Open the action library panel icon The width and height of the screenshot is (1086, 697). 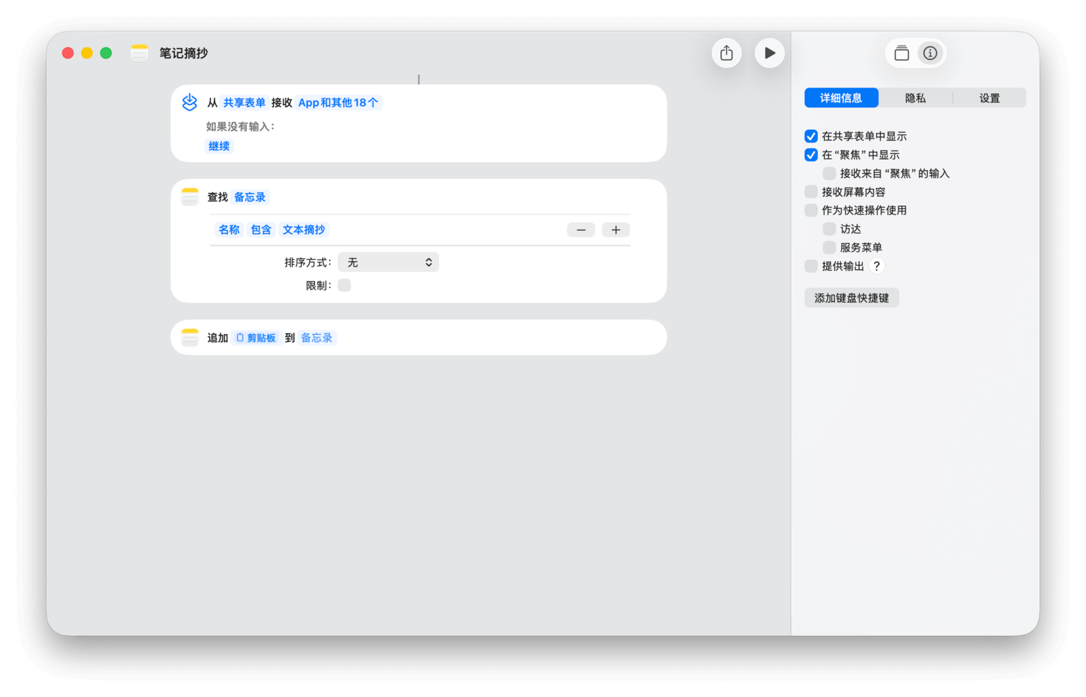901,53
